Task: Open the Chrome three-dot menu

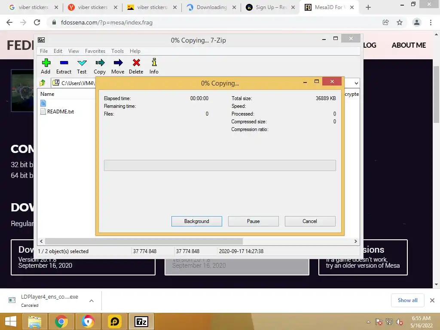Action: pyautogui.click(x=431, y=22)
